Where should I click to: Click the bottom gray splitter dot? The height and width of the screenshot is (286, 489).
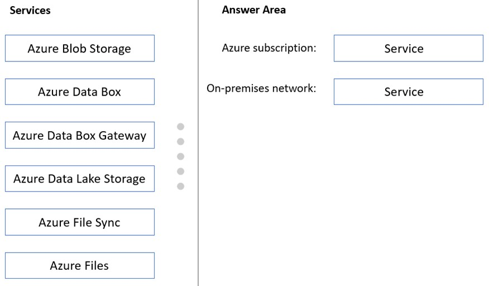pyautogui.click(x=180, y=187)
